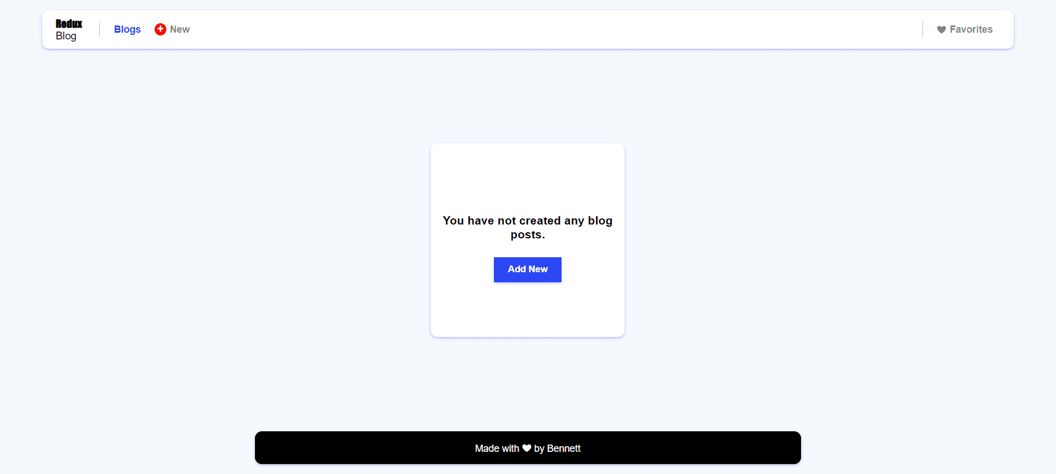Open the New post link text
Screen dimensions: 1056x474
pyautogui.click(x=180, y=29)
